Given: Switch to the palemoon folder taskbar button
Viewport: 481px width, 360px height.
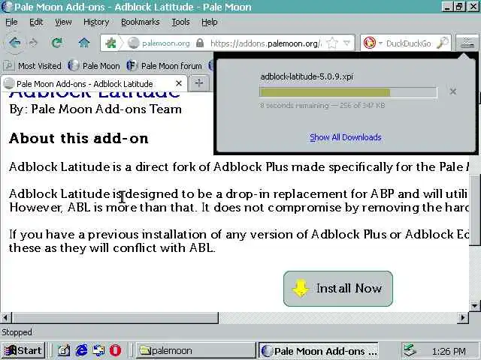Looking at the screenshot, I should pos(195,351).
